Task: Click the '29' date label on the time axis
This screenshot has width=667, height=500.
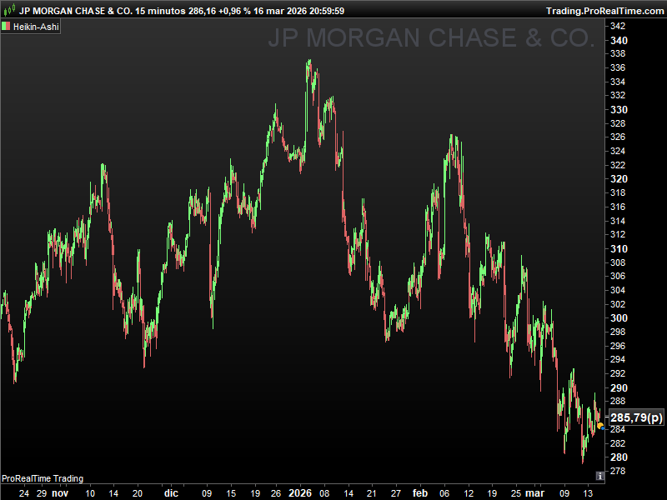Action: pyautogui.click(x=41, y=493)
